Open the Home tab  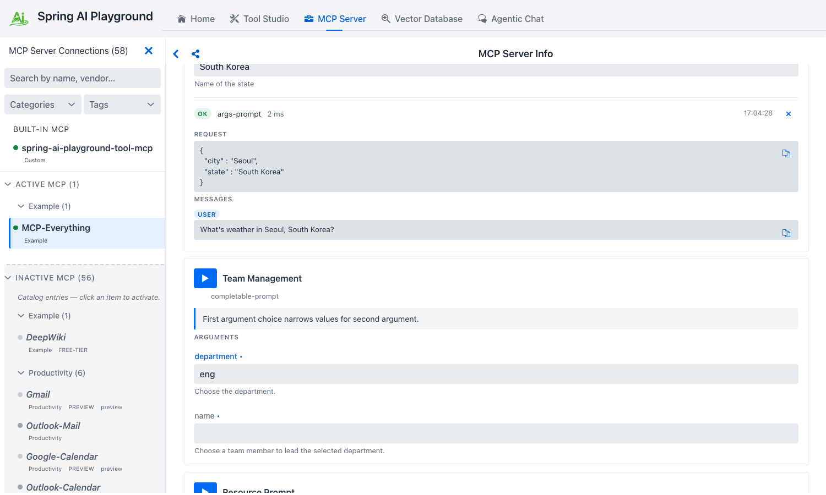pyautogui.click(x=196, y=19)
